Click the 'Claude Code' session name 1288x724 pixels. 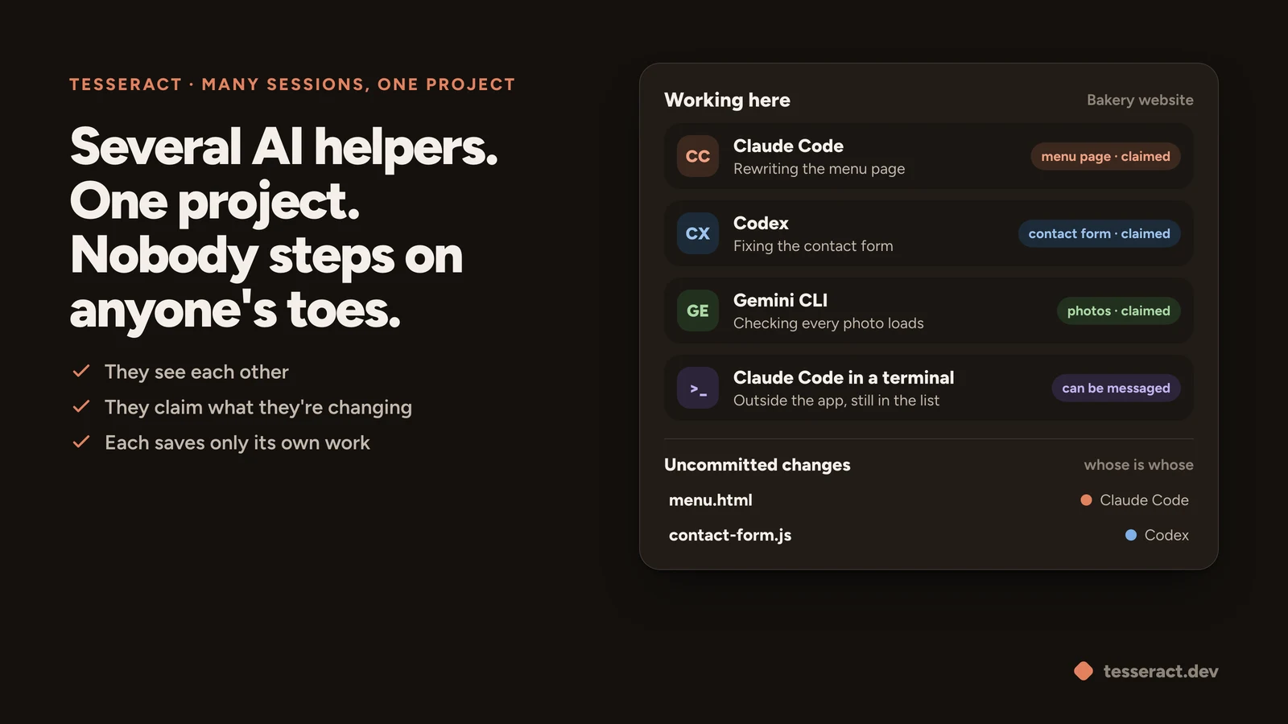click(788, 146)
